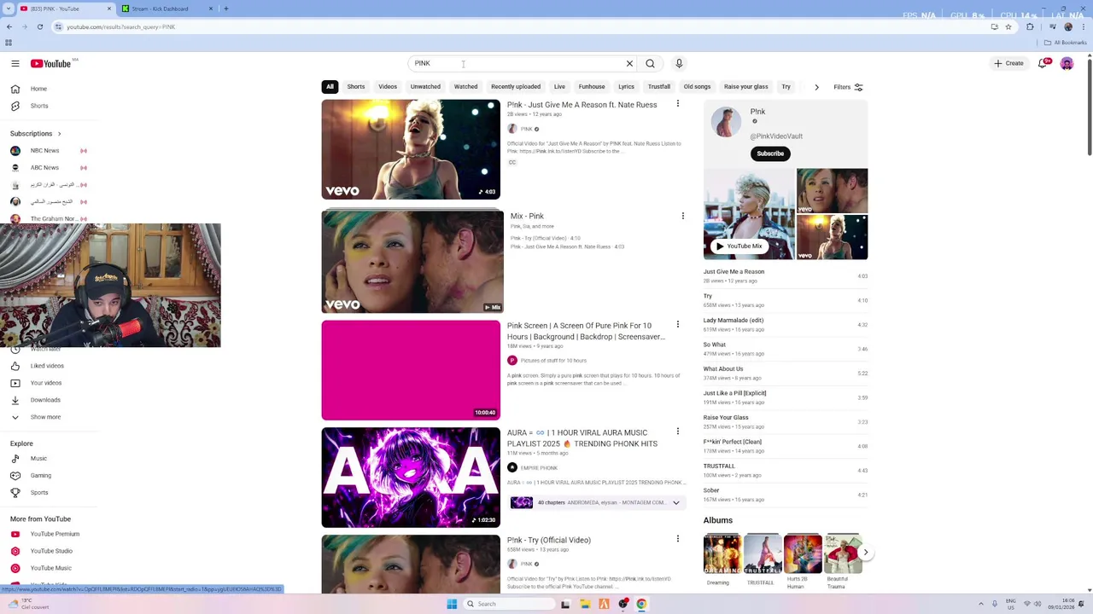This screenshot has height=614, width=1093.
Task: Open the account avatar menu
Action: tap(1067, 63)
